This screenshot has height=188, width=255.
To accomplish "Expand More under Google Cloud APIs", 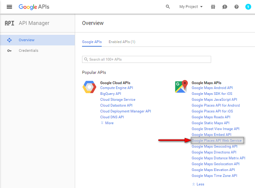I will 107,123.
